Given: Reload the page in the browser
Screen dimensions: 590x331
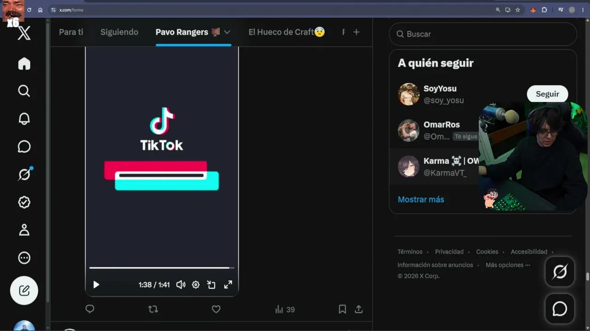Looking at the screenshot, I should click(x=29, y=10).
